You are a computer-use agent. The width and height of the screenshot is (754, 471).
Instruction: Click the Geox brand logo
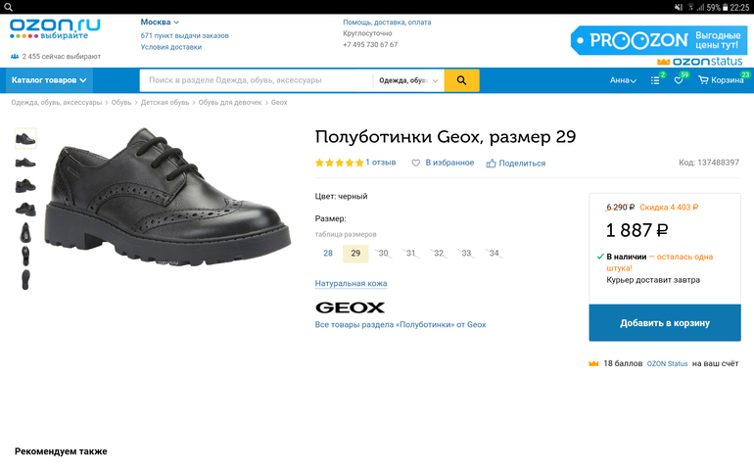[350, 307]
